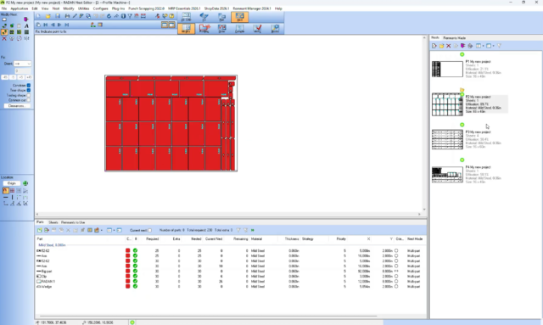Toggle orientation circle in RADAN 1 row
The image size is (543, 325).
coord(396,282)
